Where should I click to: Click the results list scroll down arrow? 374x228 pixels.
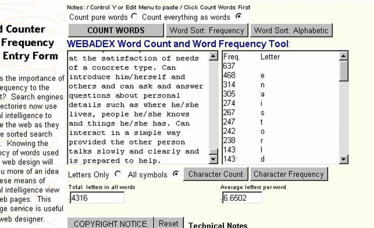(x=343, y=159)
